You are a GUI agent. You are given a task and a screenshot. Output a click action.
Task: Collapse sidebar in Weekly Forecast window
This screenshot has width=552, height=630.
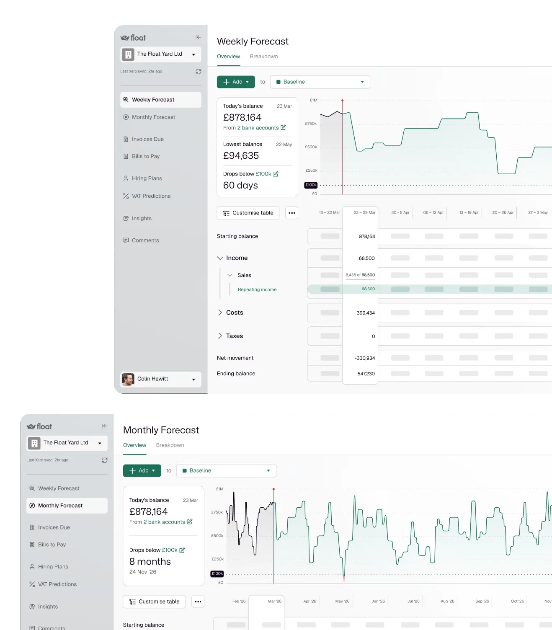click(x=198, y=37)
